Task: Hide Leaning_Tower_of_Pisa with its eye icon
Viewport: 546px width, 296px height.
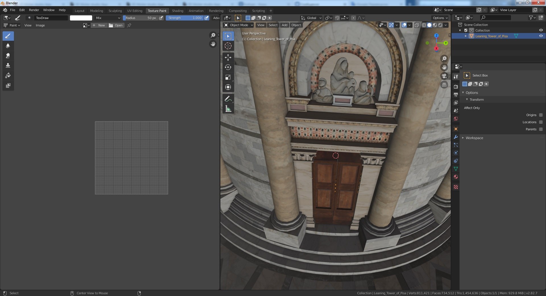Action: 541,36
